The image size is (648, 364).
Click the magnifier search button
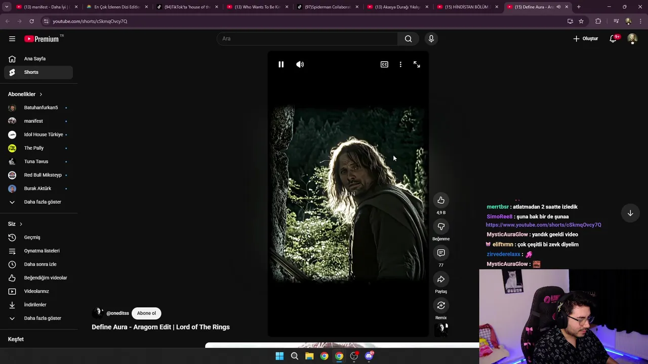click(x=408, y=38)
